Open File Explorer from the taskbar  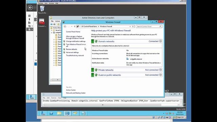pyautogui.click(x=59, y=113)
